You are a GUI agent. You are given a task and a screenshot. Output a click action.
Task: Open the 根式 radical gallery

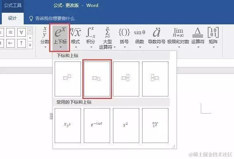coord(75,37)
